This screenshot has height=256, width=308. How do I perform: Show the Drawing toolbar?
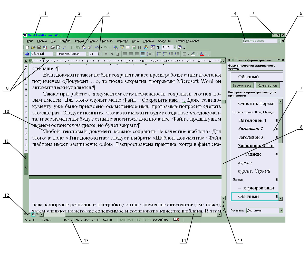tap(145, 47)
